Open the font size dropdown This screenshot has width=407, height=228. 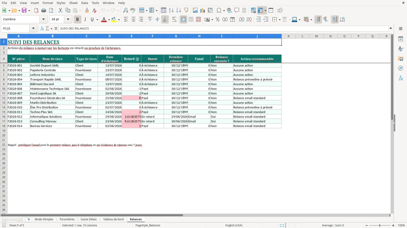pos(68,20)
